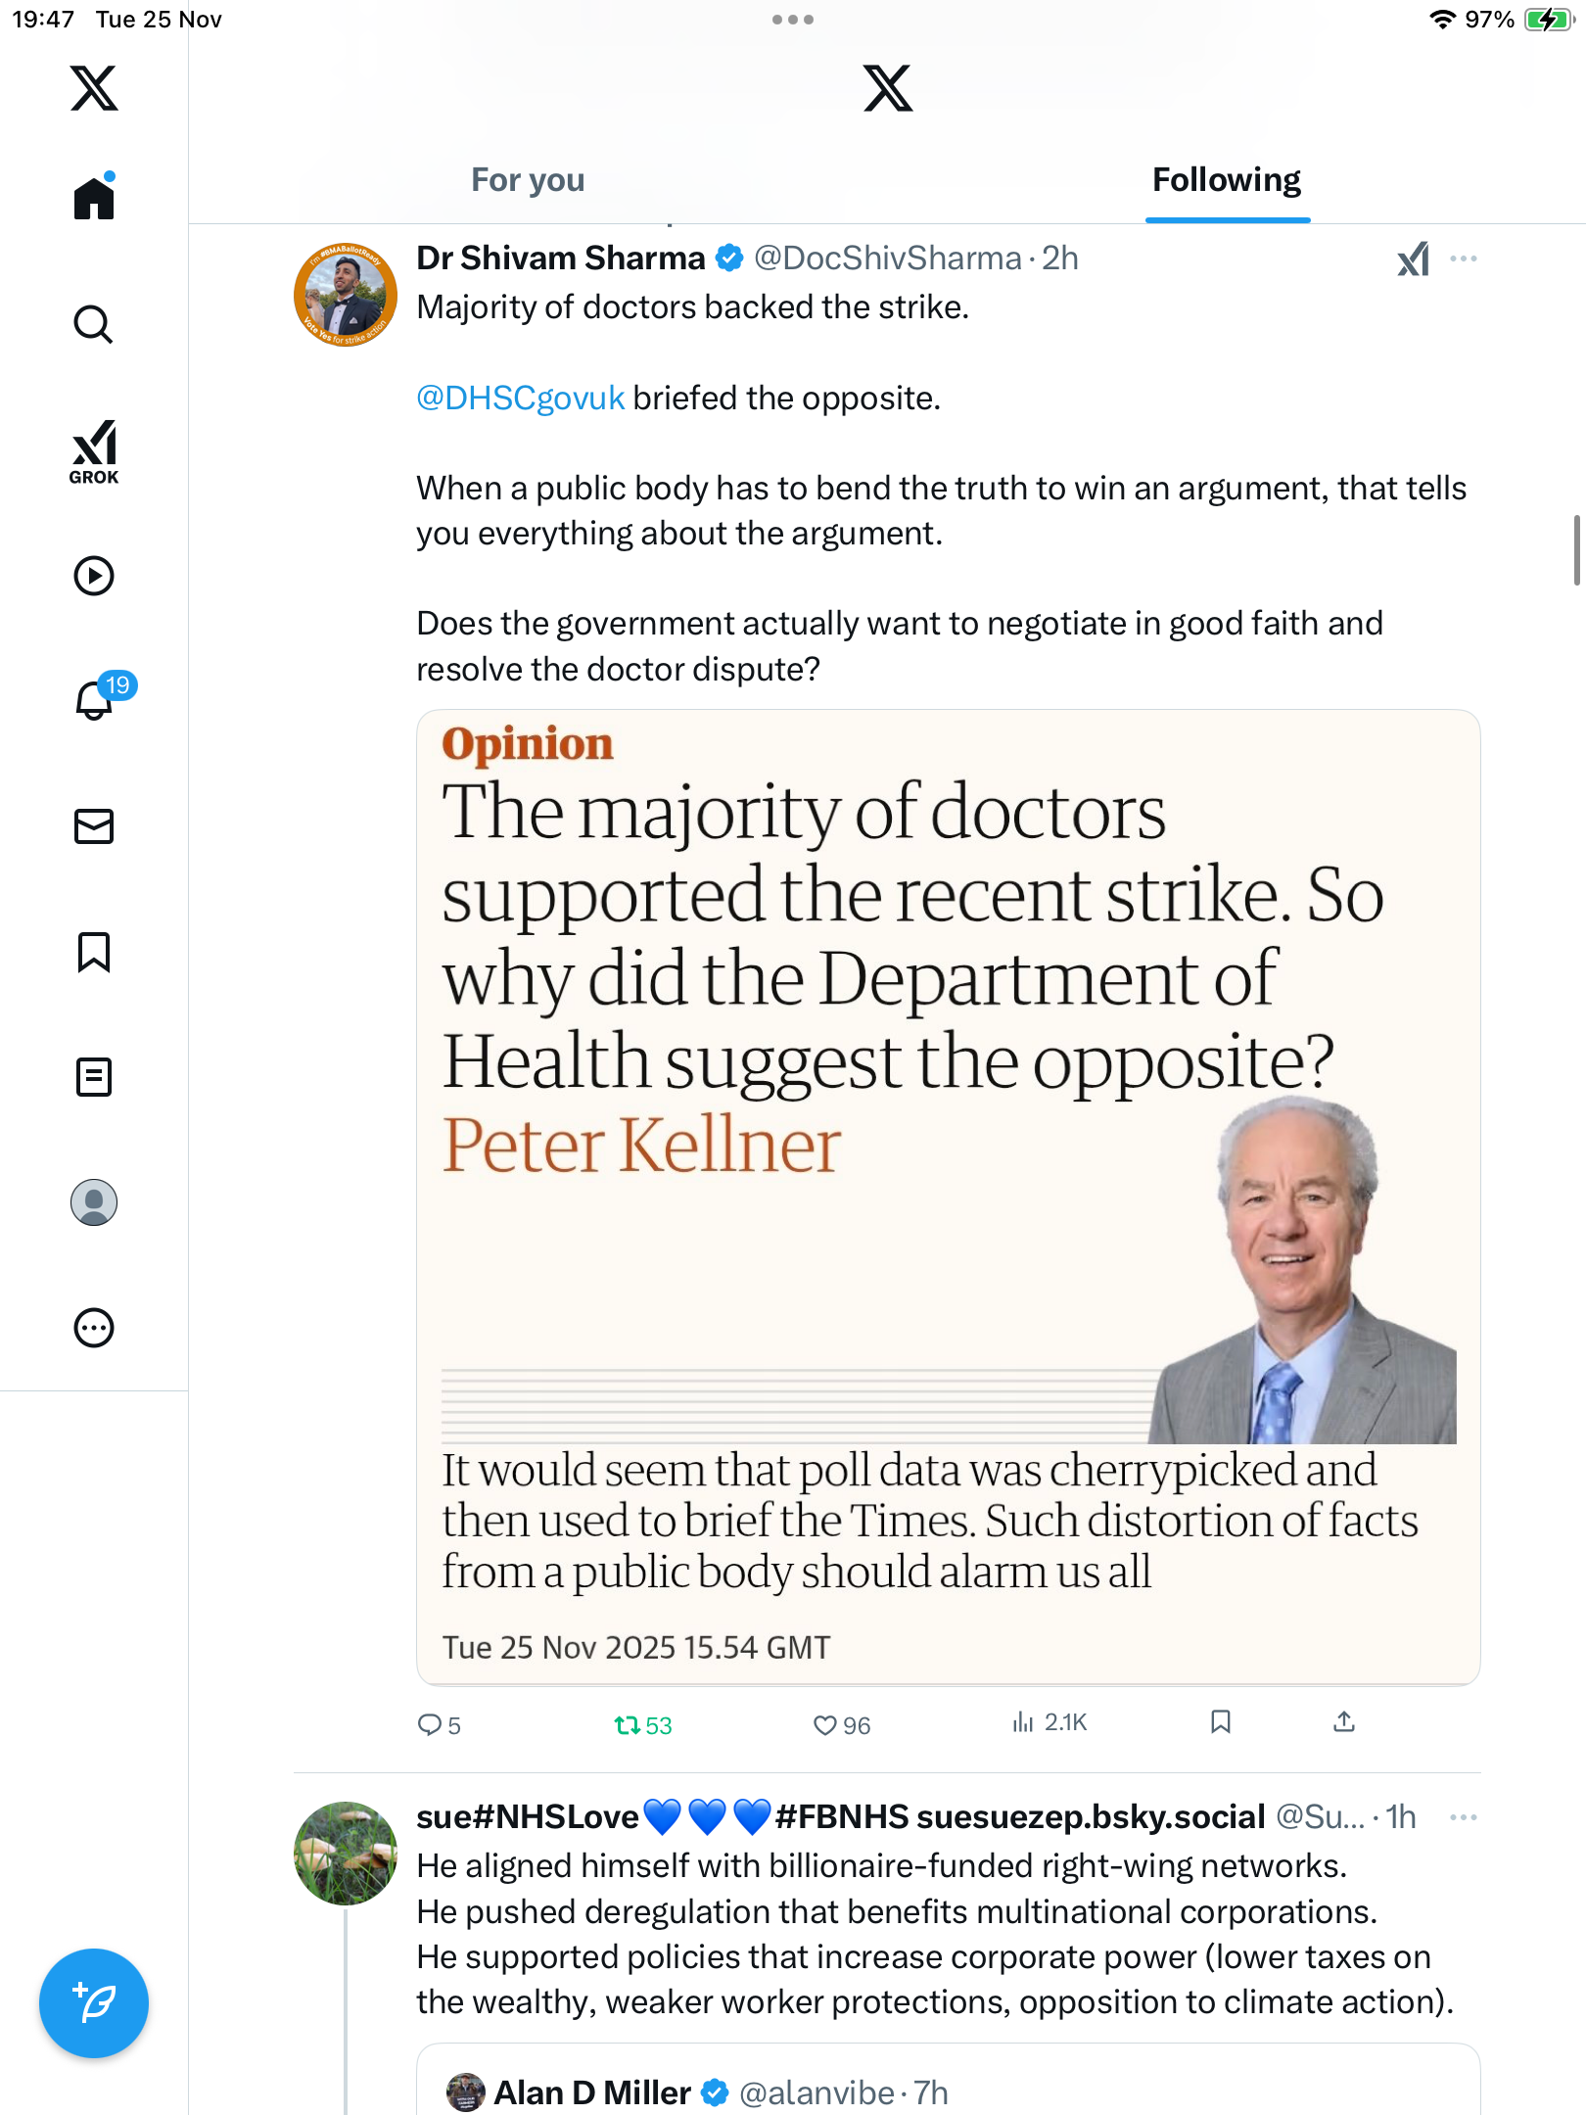Open Messages envelope icon
1586x2115 pixels.
[94, 826]
